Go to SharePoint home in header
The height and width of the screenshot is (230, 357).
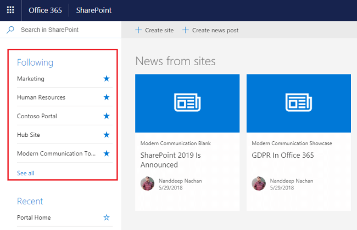[x=94, y=10]
